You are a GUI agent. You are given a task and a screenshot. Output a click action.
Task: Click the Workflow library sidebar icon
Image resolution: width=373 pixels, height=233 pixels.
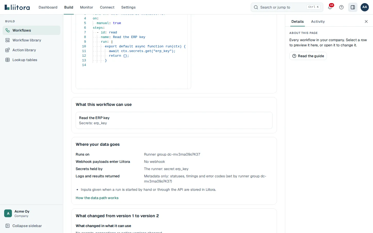(x=8, y=40)
